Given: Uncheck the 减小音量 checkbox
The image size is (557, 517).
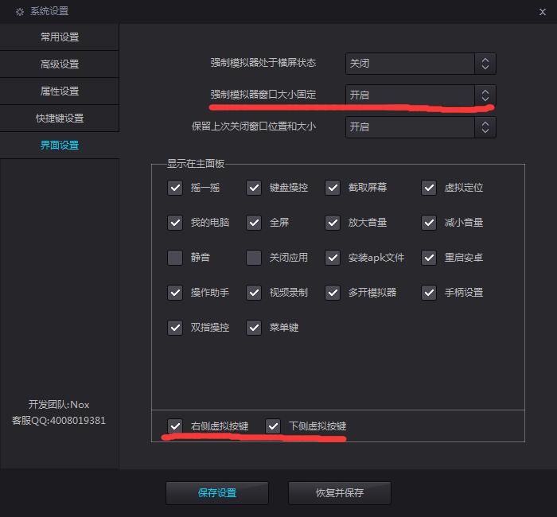Looking at the screenshot, I should [429, 223].
